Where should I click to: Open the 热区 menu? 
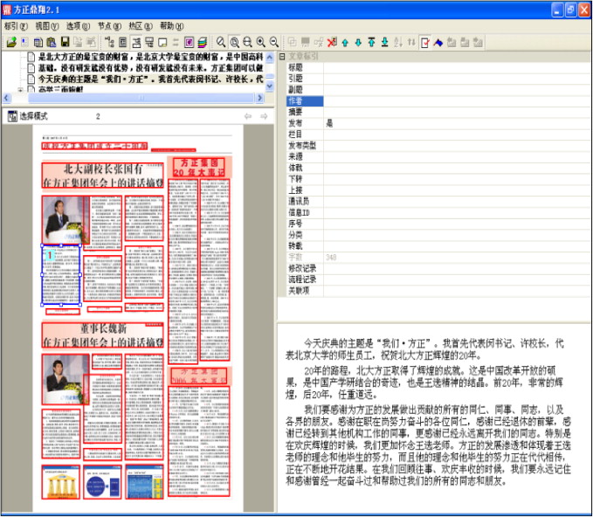(x=141, y=26)
